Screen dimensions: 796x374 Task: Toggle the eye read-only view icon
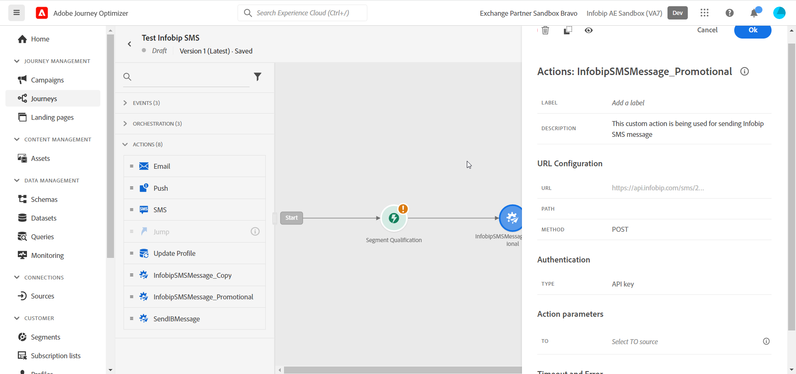(x=588, y=30)
